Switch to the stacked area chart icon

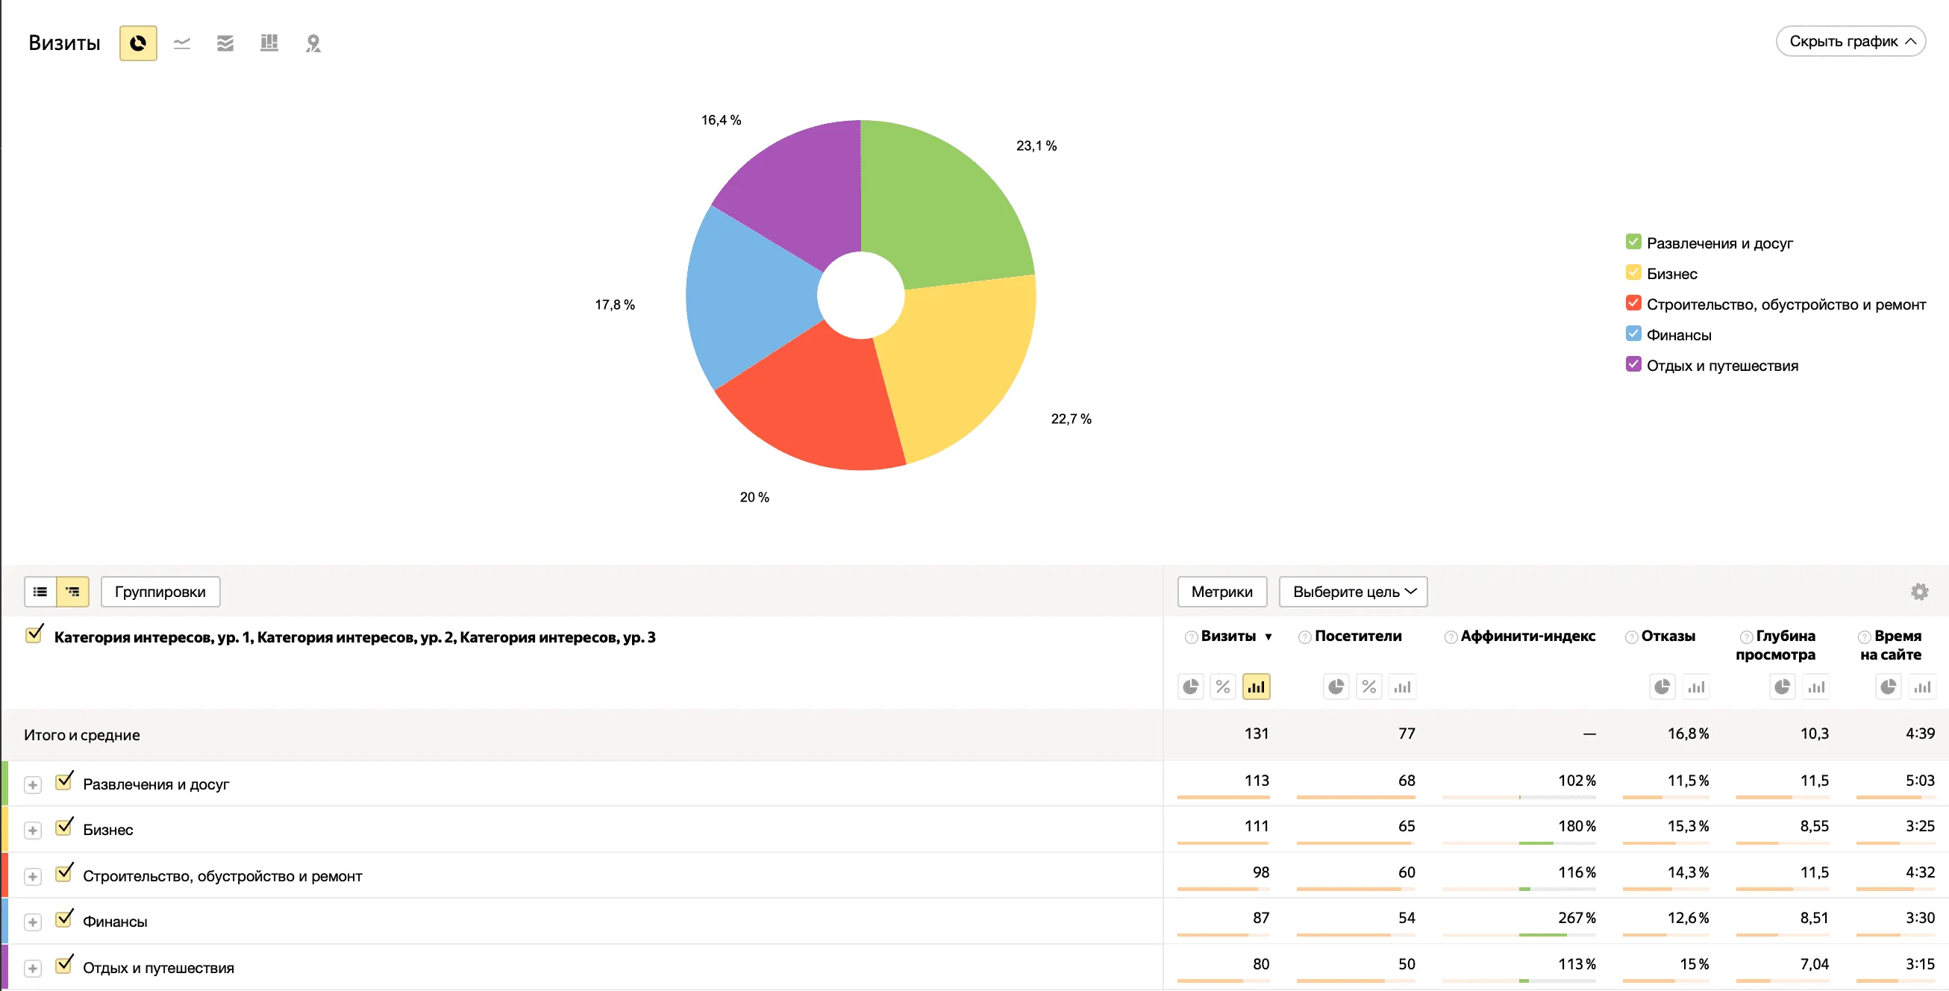point(225,43)
